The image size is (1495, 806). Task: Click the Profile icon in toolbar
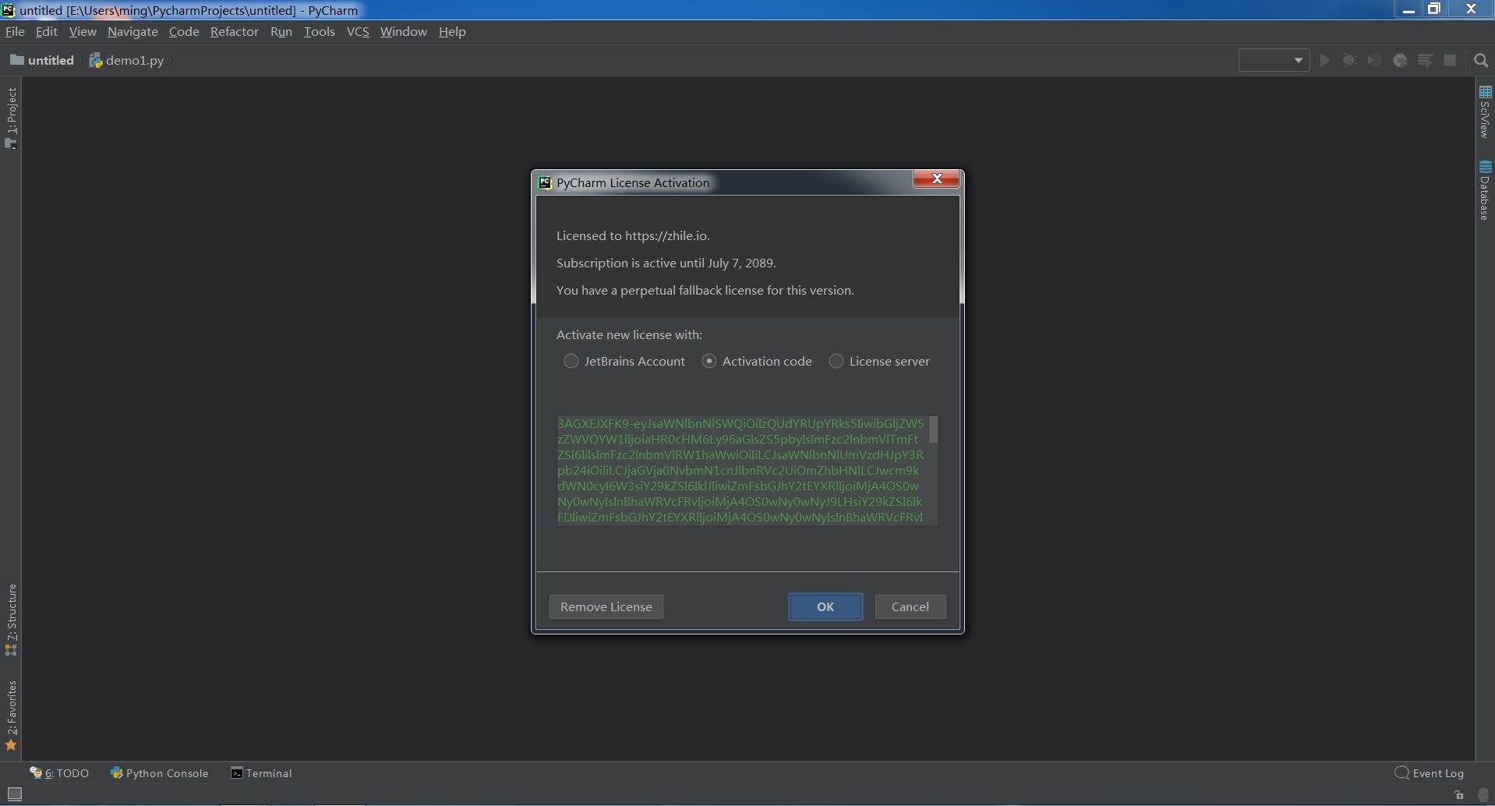click(x=1400, y=60)
